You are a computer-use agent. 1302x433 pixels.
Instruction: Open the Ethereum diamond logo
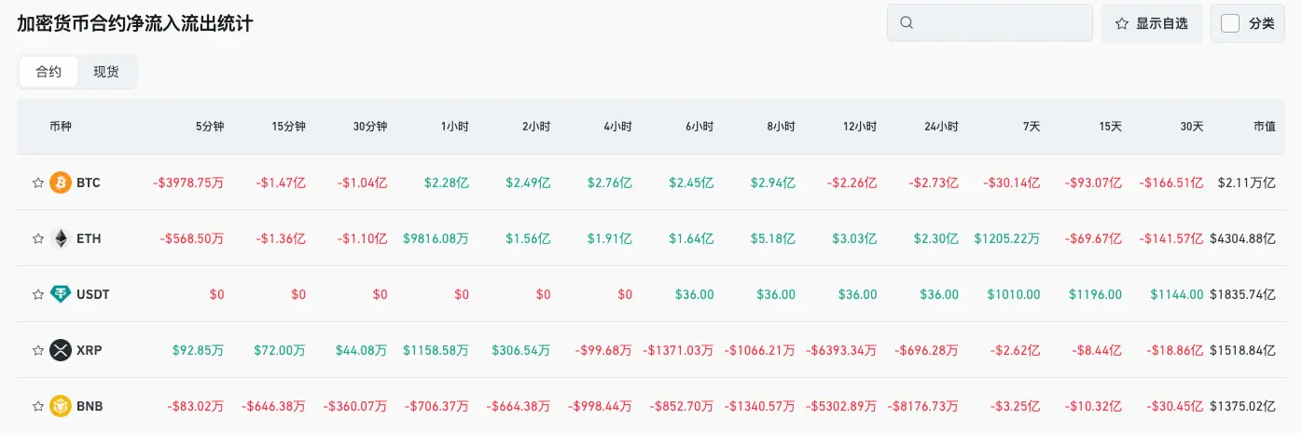(61, 238)
